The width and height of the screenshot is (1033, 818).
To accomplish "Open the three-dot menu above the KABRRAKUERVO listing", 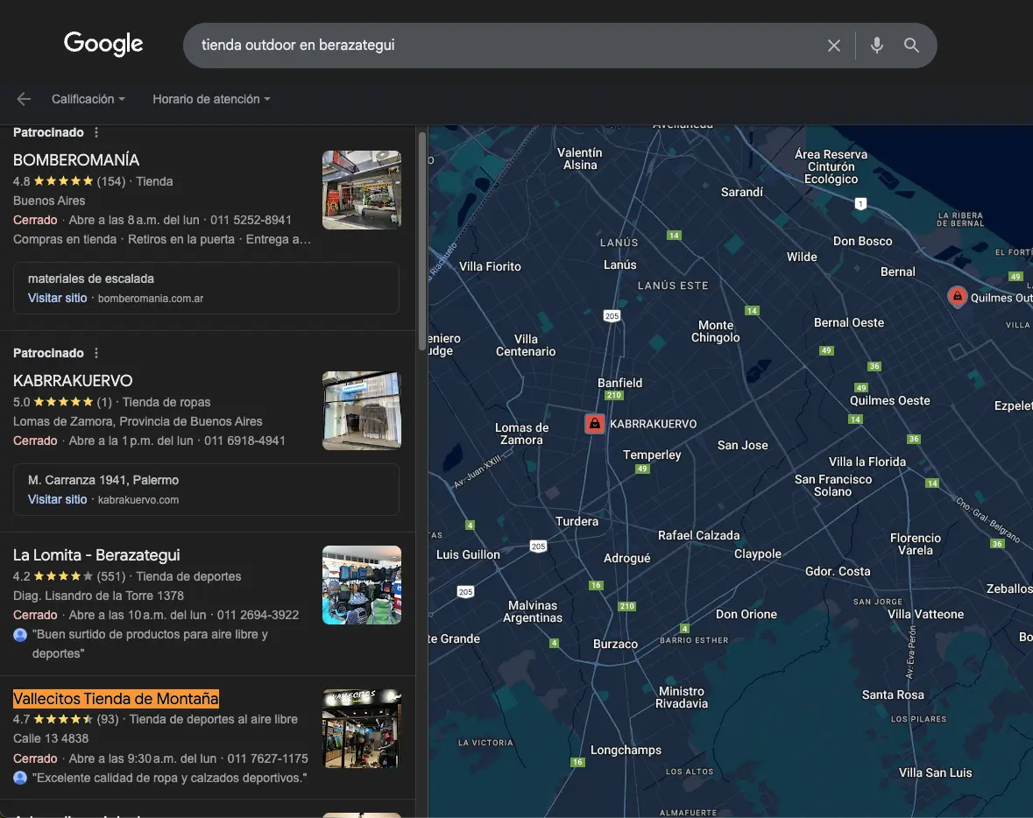I will (96, 353).
